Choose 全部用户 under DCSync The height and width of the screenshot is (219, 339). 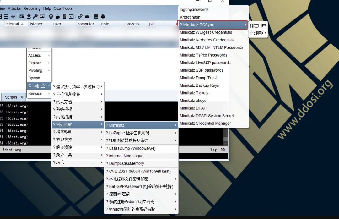258,33
